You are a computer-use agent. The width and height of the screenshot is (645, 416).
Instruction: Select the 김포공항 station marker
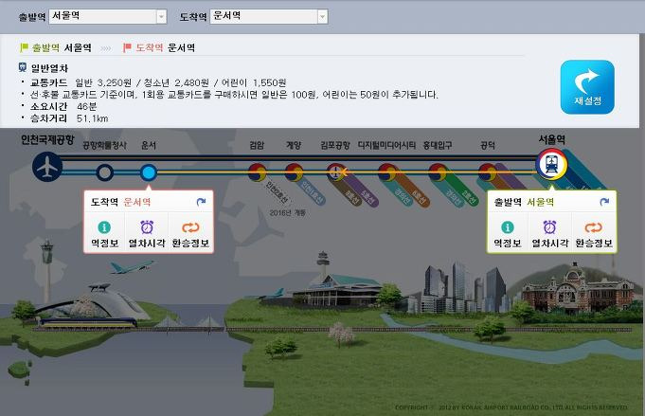[336, 172]
